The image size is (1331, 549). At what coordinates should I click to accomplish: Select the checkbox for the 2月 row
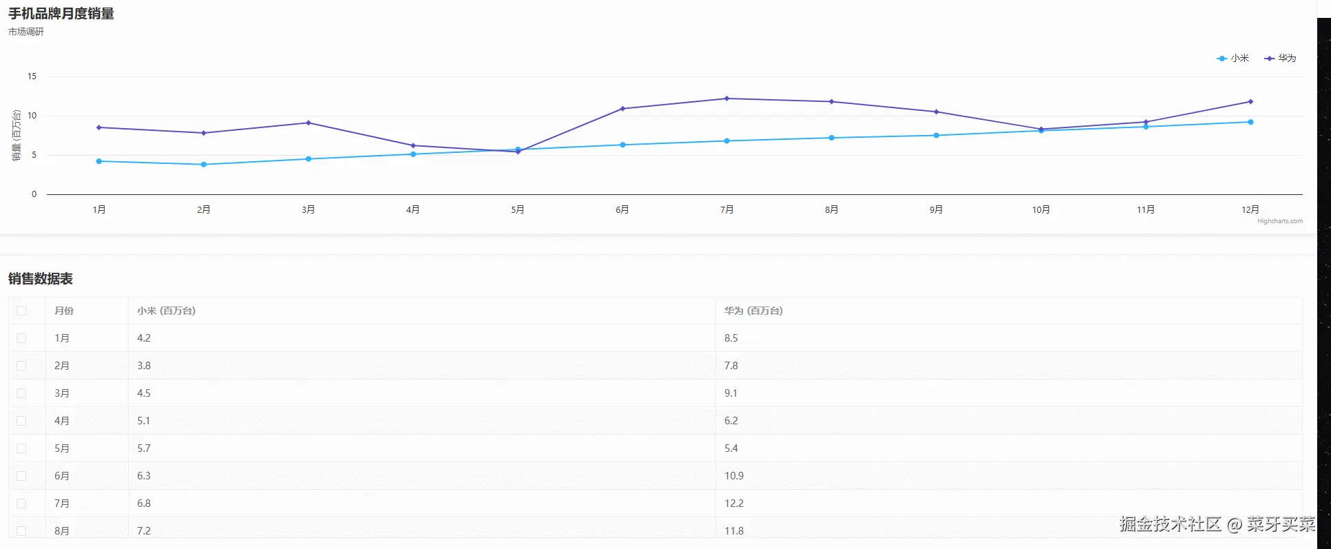[21, 366]
